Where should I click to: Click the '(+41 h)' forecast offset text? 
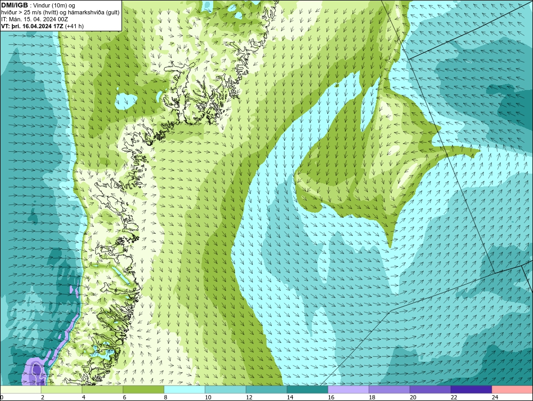tap(74, 26)
